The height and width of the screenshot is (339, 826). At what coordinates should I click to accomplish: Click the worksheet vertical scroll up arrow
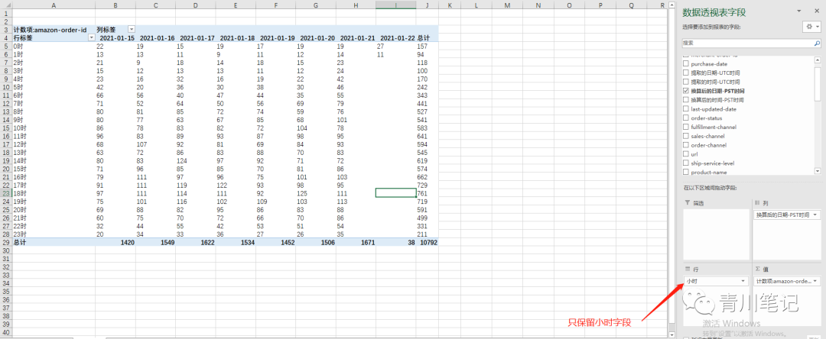click(x=672, y=5)
